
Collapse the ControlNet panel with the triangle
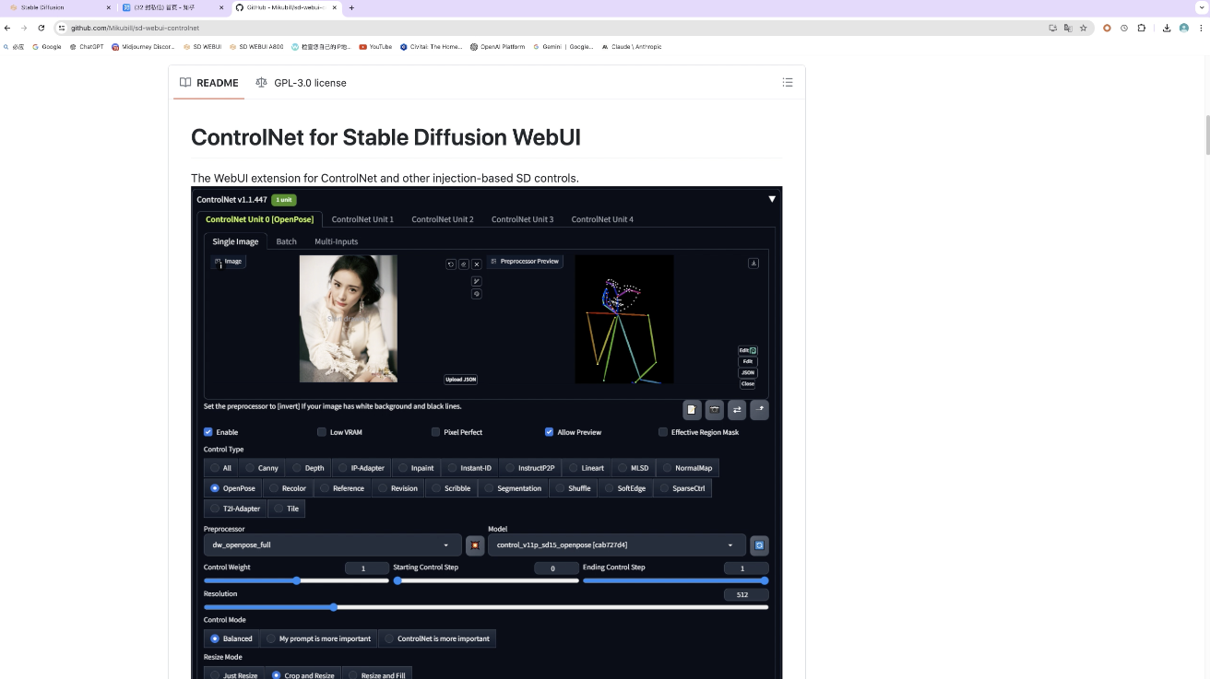772,199
